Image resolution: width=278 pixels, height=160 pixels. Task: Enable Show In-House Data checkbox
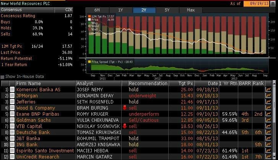click(x=2, y=77)
